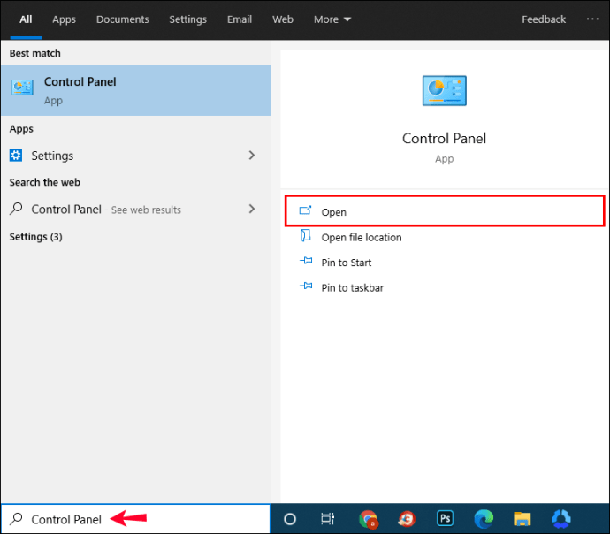Expand the Settings app result arrow
This screenshot has width=610, height=534.
252,156
